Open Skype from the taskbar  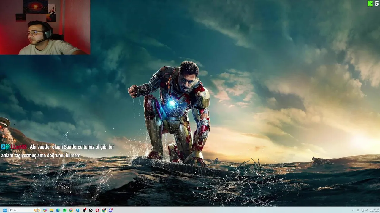(x=77, y=210)
